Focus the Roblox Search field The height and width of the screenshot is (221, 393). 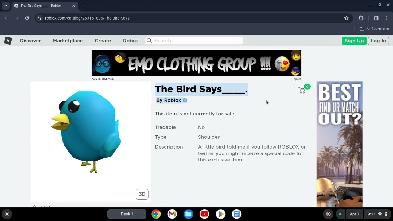194,41
